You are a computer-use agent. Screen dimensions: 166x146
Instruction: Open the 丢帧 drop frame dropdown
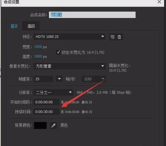[x=94, y=79]
